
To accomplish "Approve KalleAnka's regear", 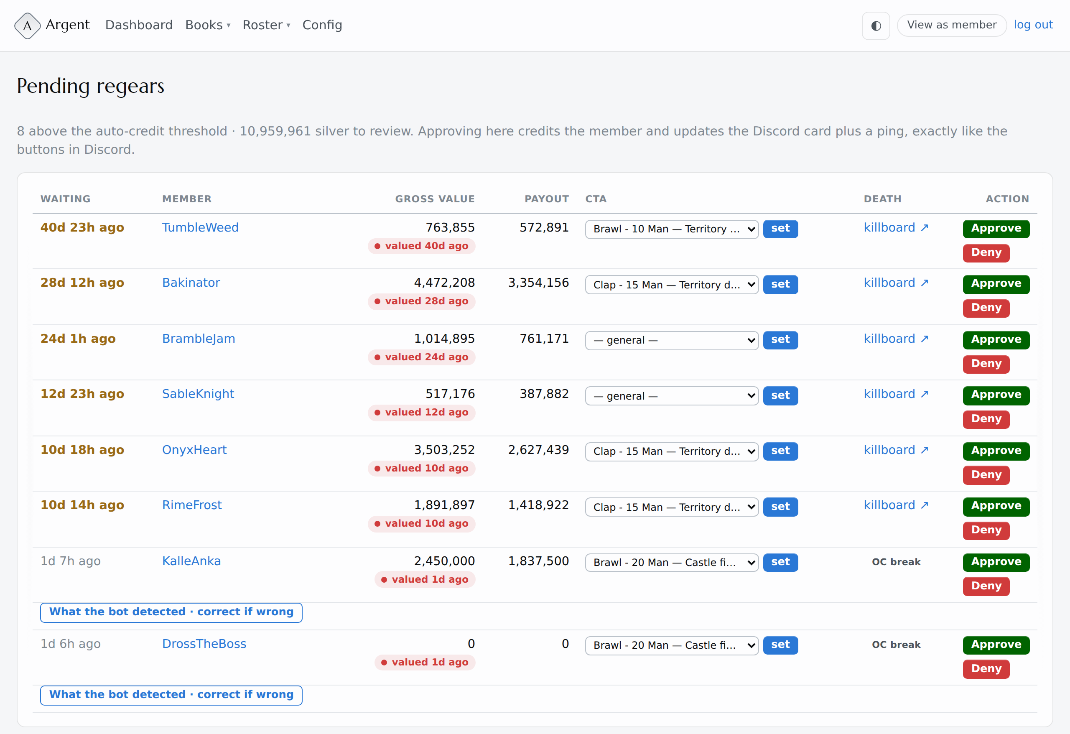I will 996,563.
